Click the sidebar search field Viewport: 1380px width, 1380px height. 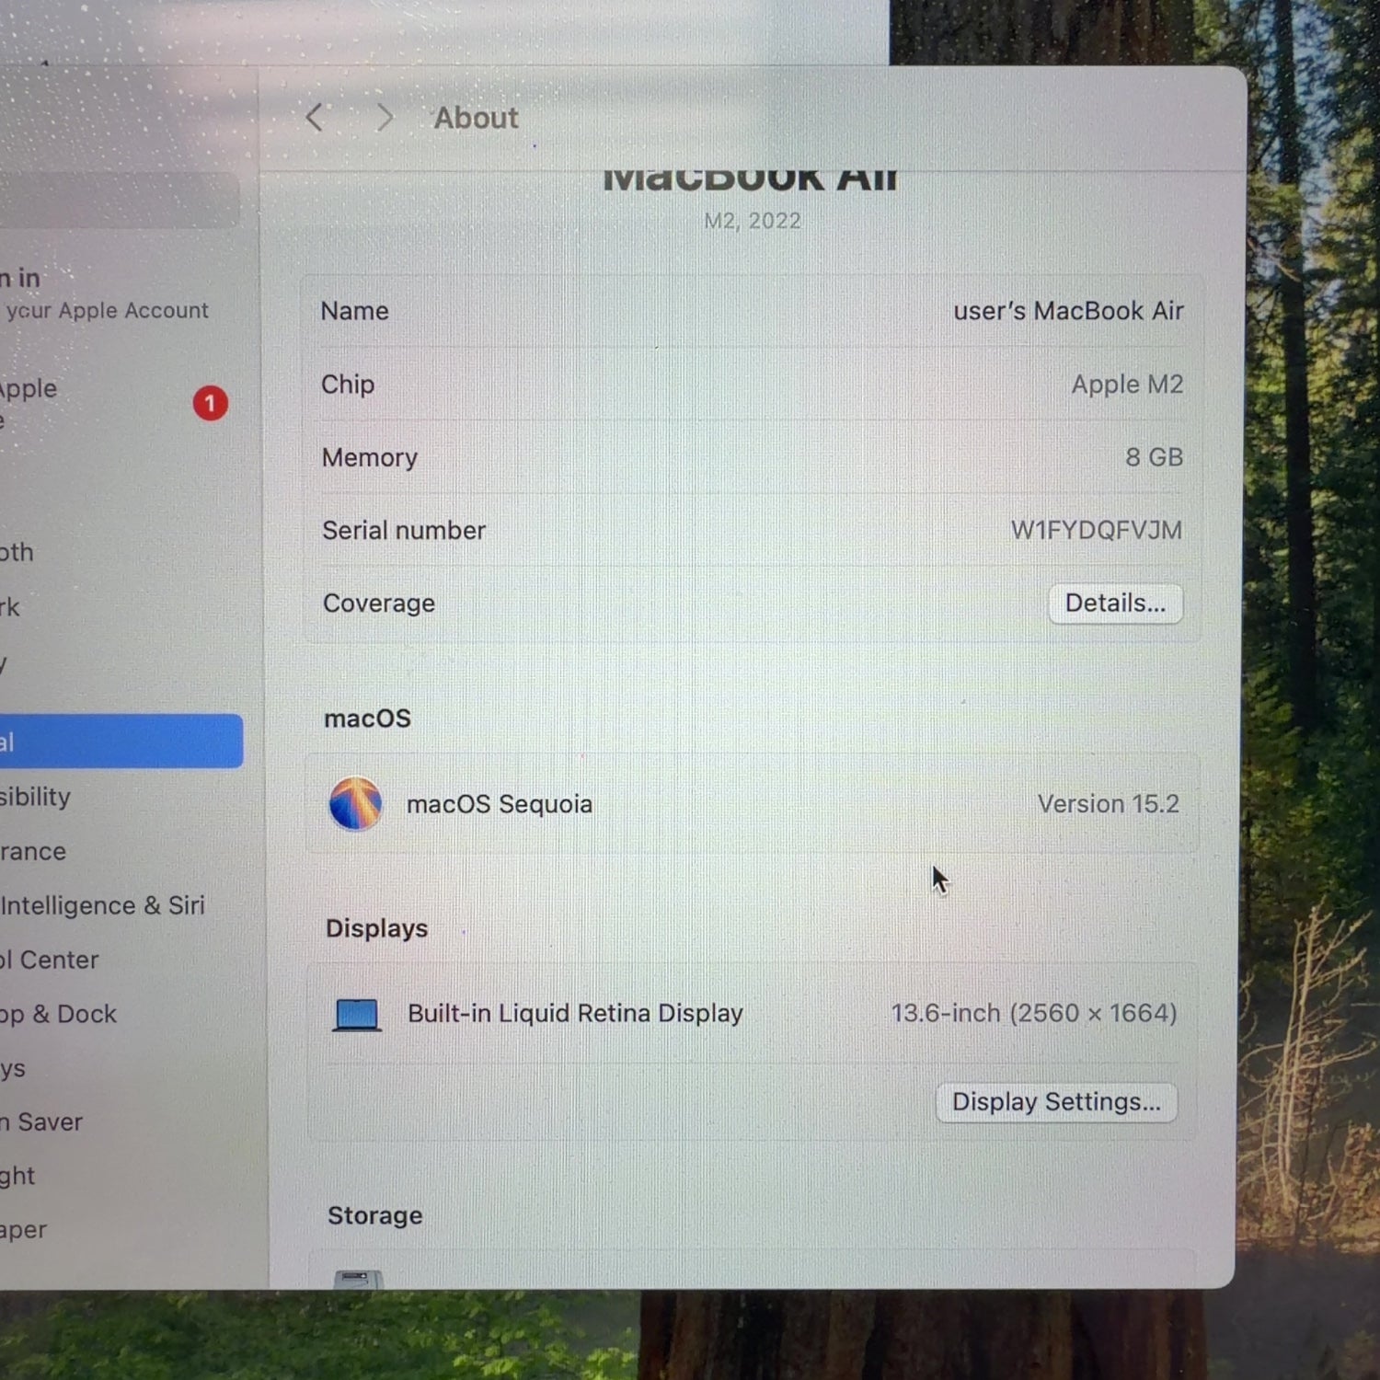point(120,200)
